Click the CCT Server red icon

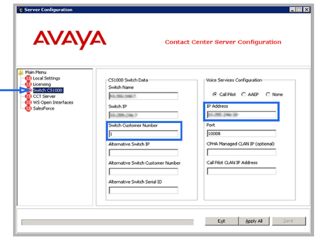coord(28,96)
